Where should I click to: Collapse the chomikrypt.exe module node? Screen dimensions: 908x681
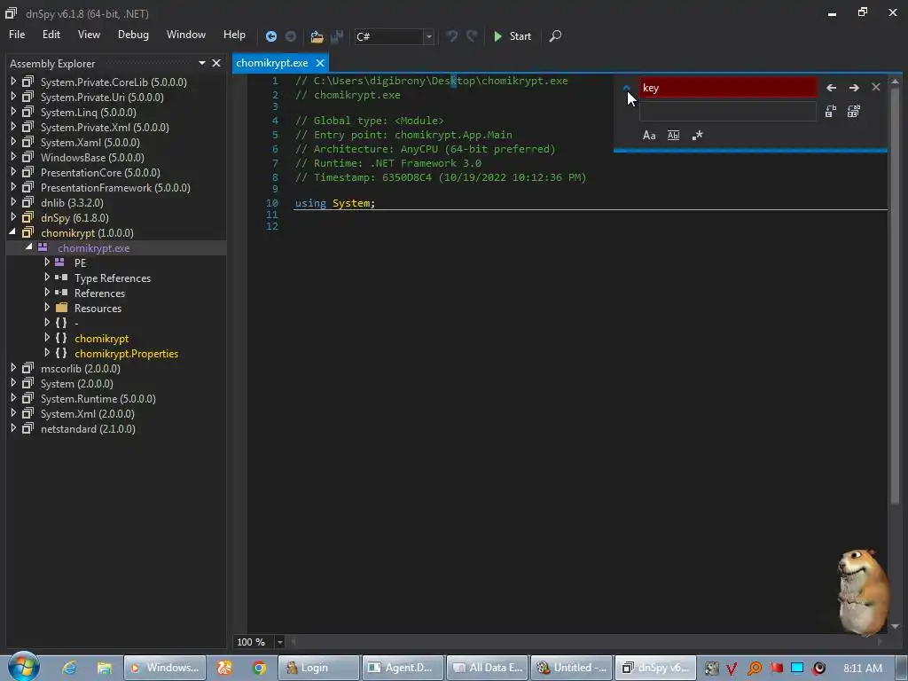tap(29, 247)
